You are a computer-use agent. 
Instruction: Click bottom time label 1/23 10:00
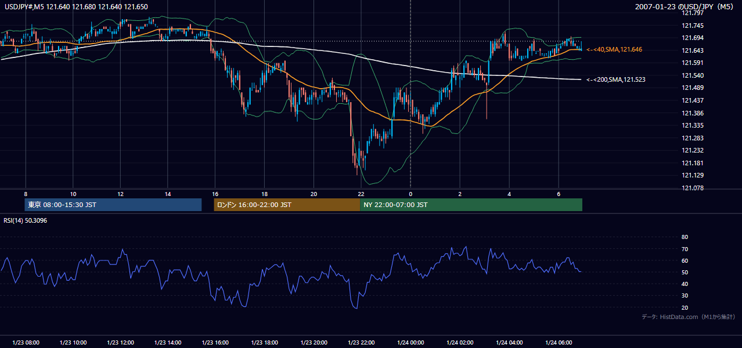pyautogui.click(x=73, y=343)
